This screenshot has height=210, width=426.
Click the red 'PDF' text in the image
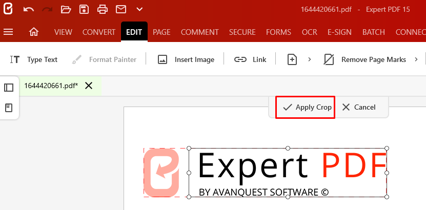354,165
